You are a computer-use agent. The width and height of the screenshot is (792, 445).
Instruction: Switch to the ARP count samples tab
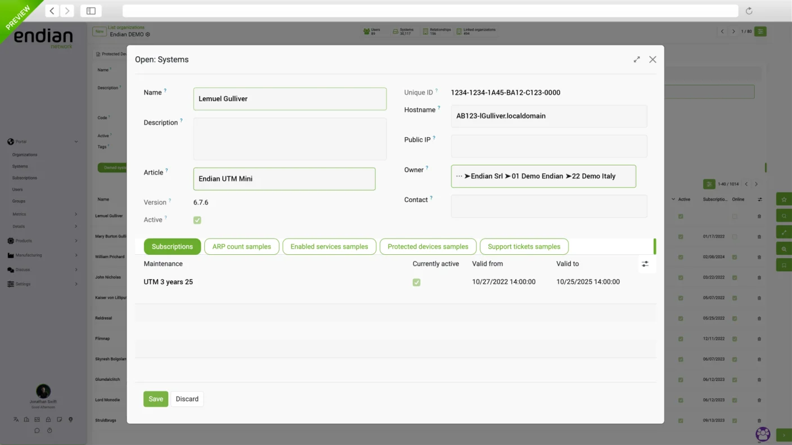241,246
